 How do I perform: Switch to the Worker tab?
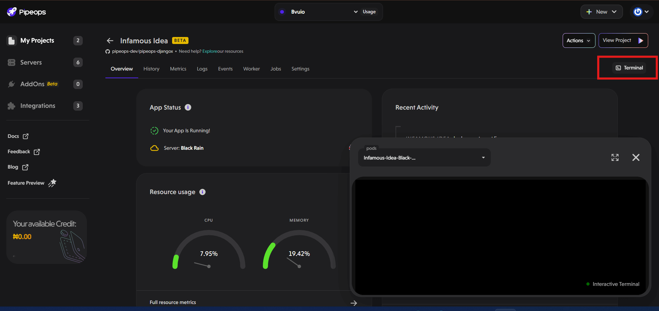click(251, 69)
